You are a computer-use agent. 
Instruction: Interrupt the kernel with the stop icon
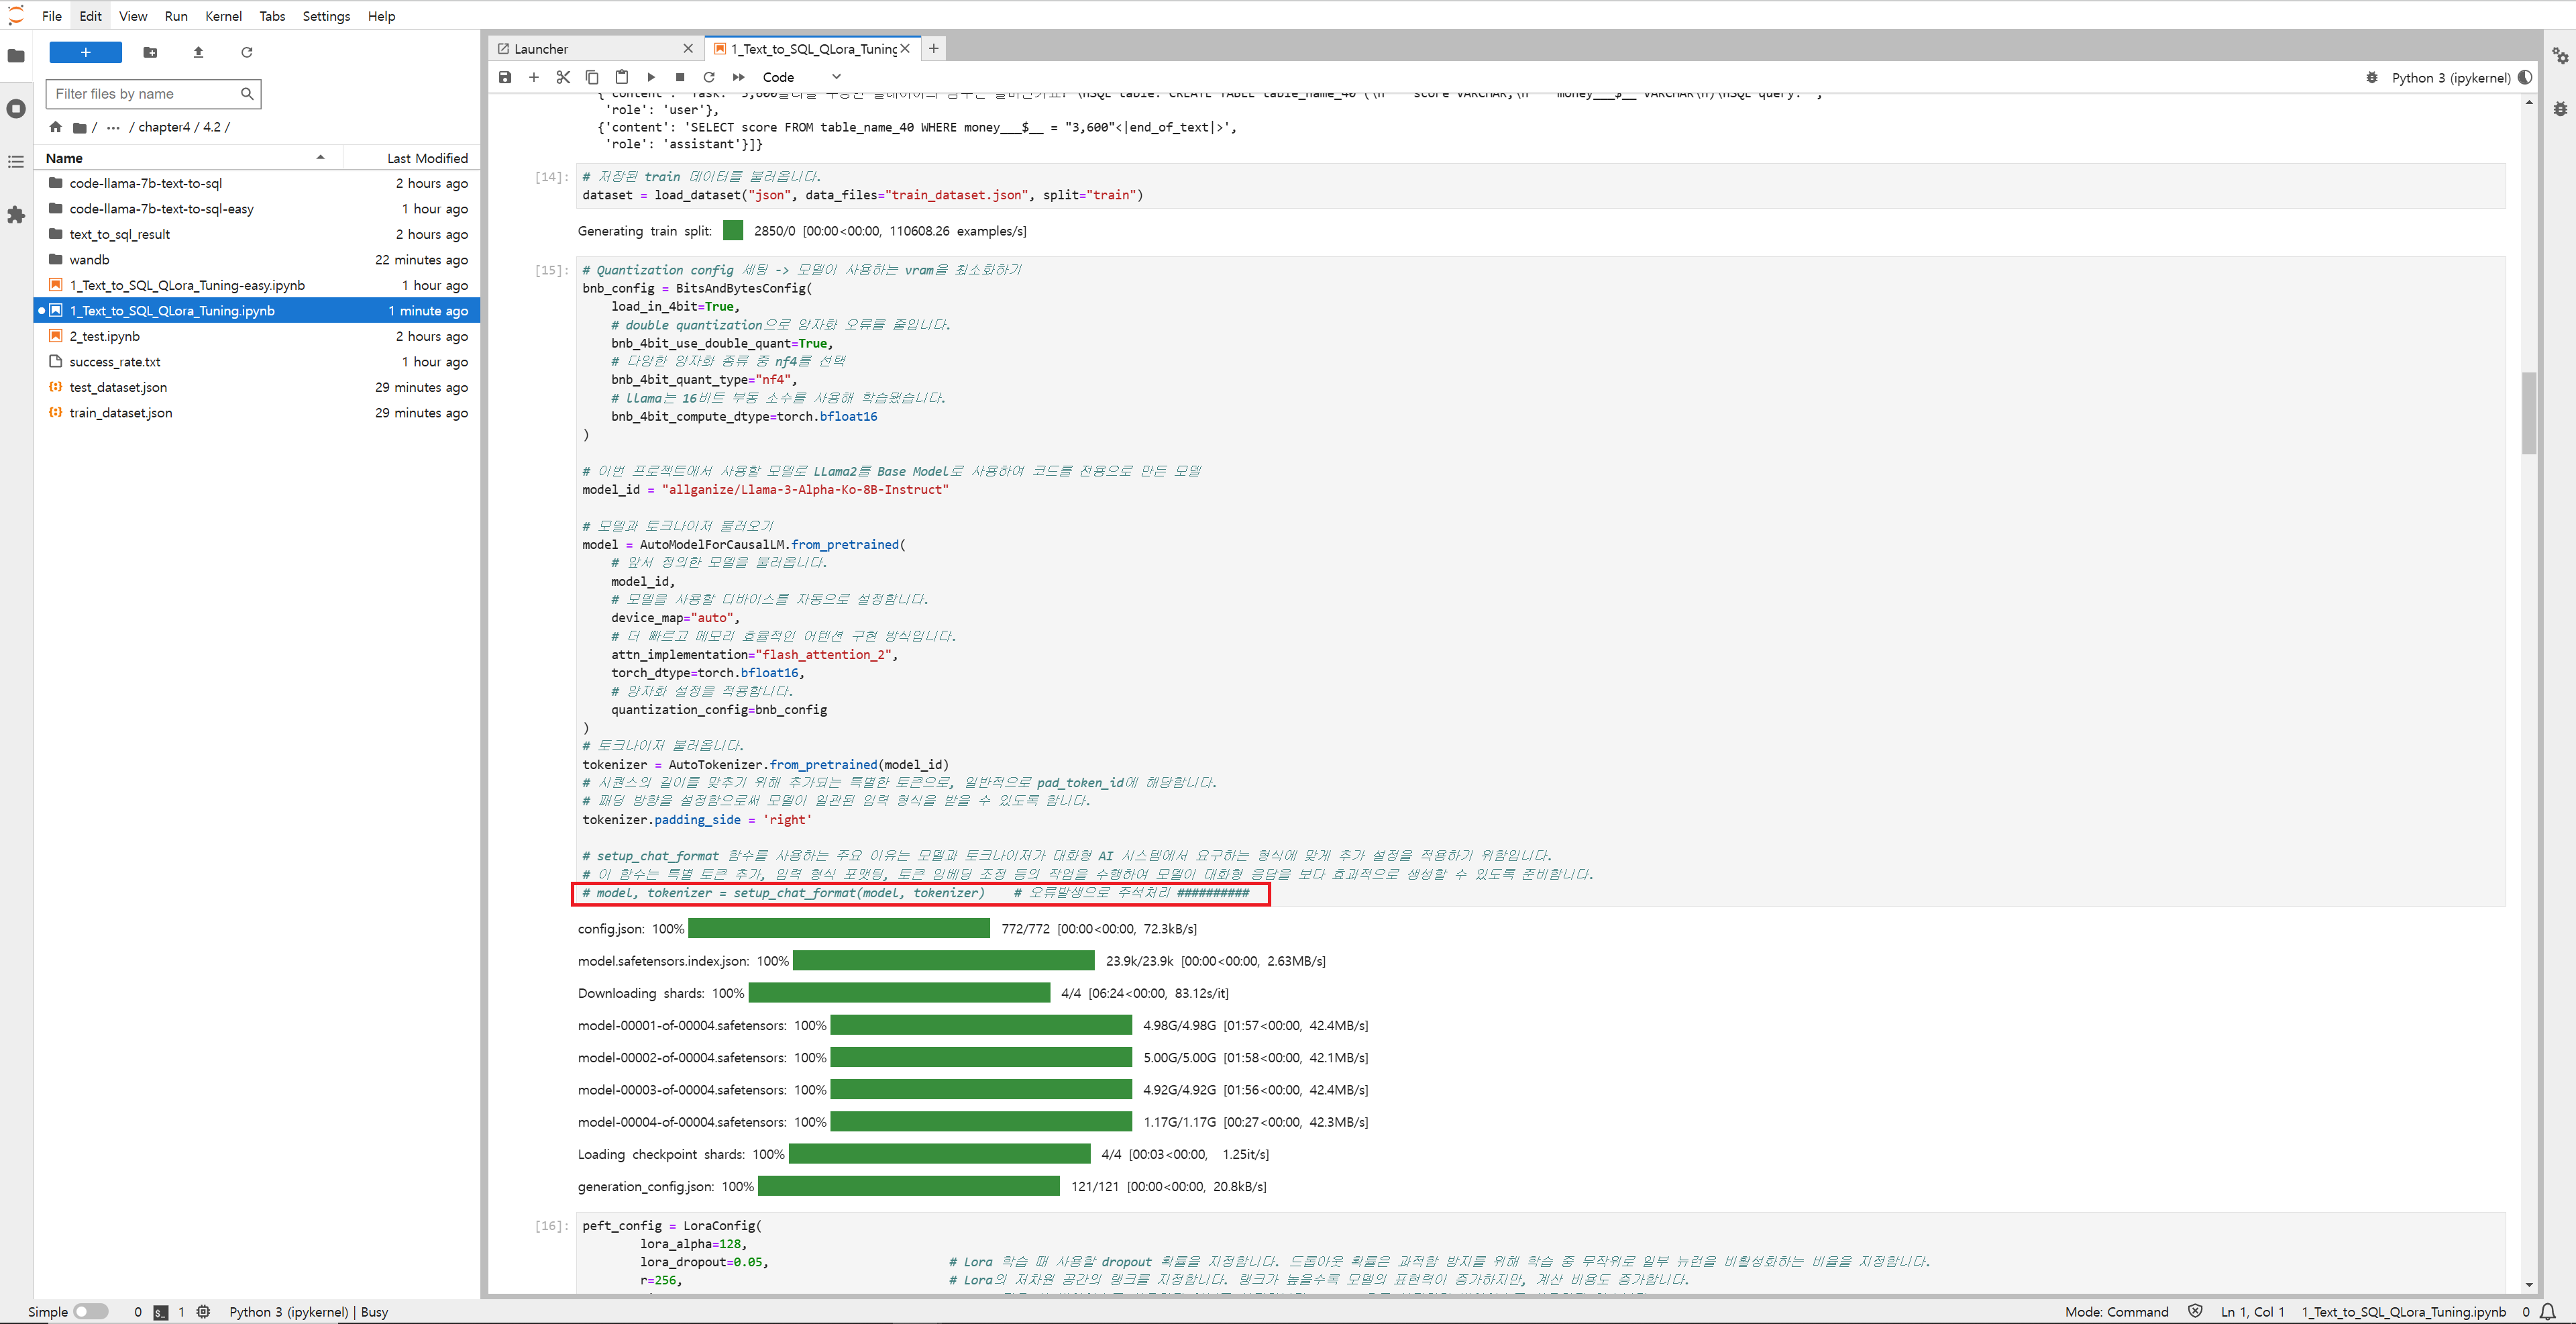tap(680, 77)
